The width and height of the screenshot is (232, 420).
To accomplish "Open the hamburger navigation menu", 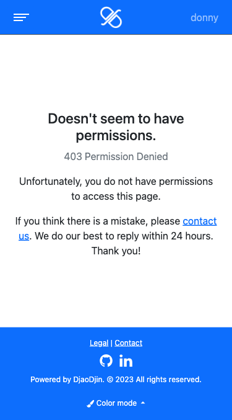I will pos(22,17).
